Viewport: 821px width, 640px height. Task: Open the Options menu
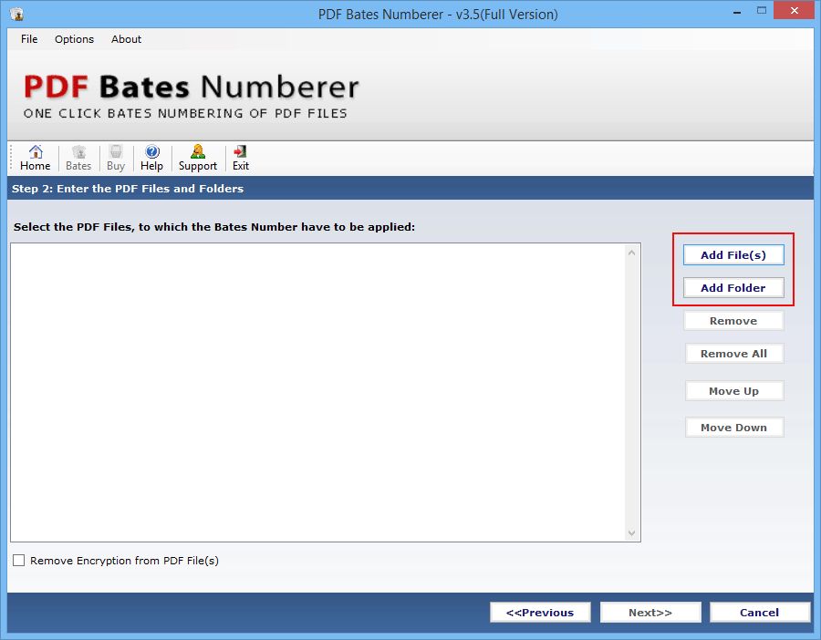tap(74, 39)
